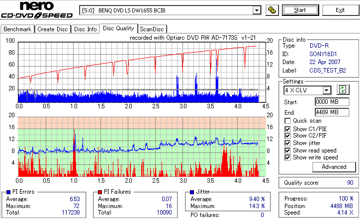The width and height of the screenshot is (360, 219).
Task: Click the blue Jitter legend square
Action: click(x=192, y=192)
